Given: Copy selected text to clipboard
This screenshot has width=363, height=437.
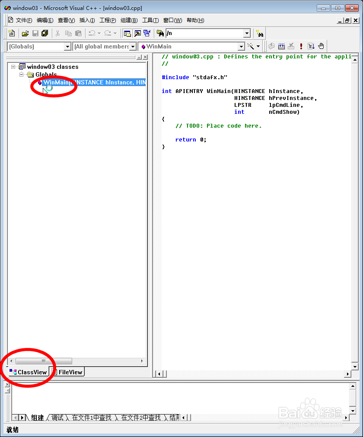Looking at the screenshot, I should click(x=68, y=33).
